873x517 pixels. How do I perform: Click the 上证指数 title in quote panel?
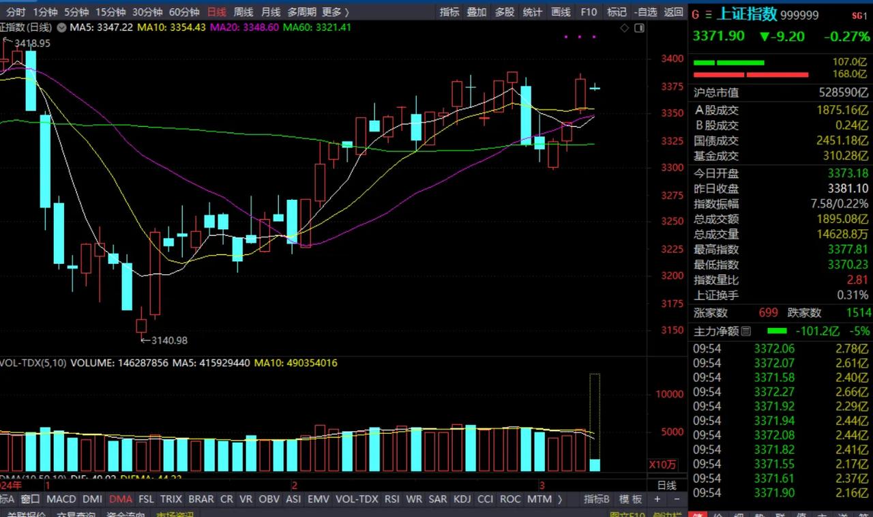pyautogui.click(x=747, y=14)
